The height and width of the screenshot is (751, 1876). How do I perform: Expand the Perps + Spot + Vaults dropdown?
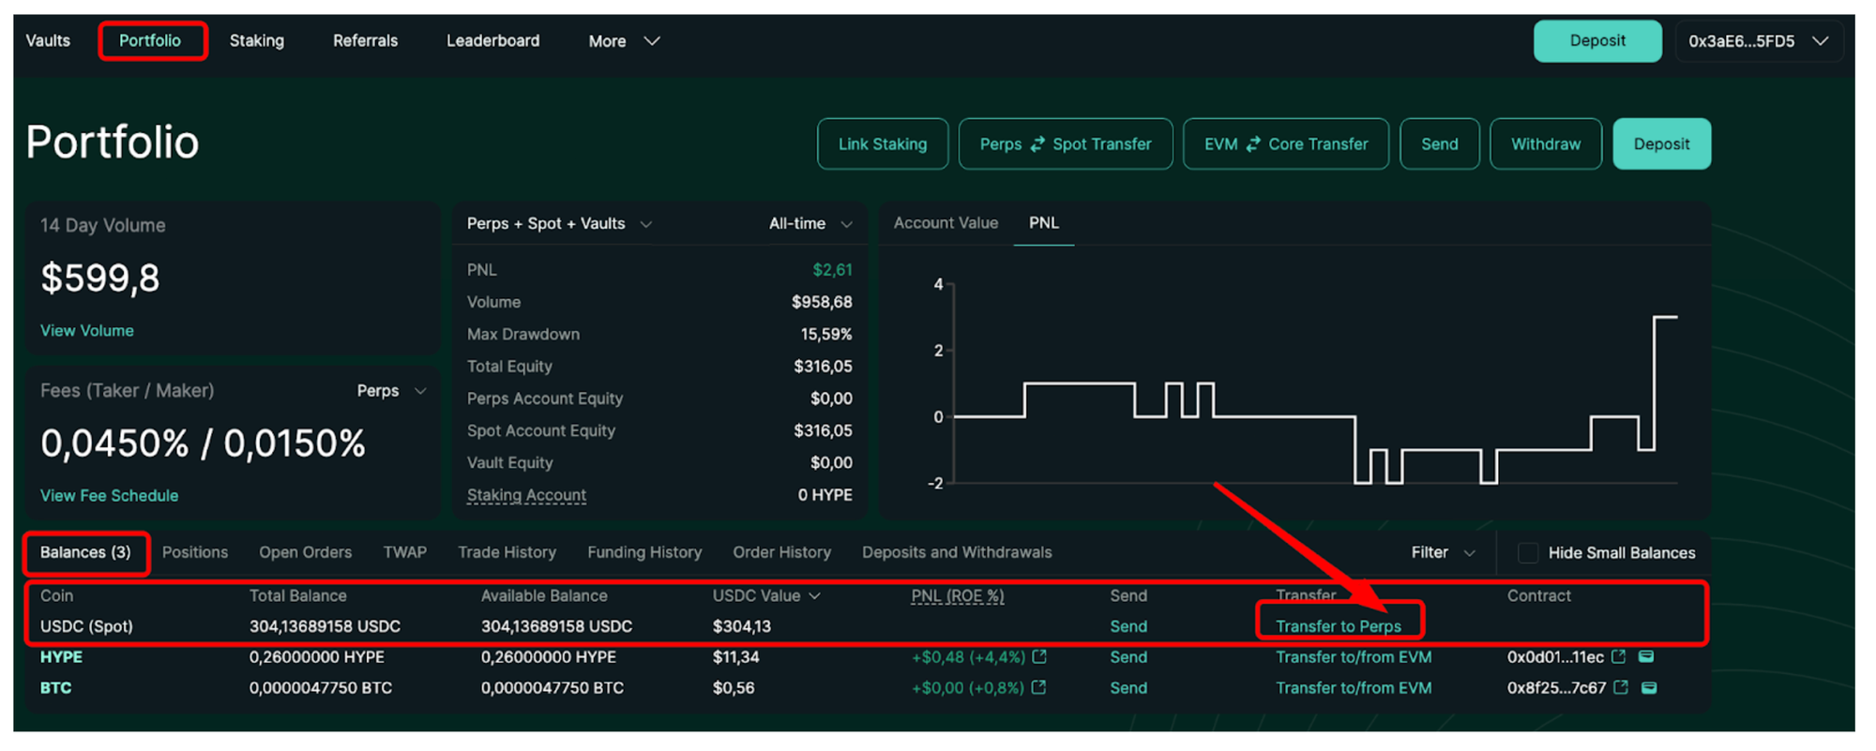(x=560, y=224)
